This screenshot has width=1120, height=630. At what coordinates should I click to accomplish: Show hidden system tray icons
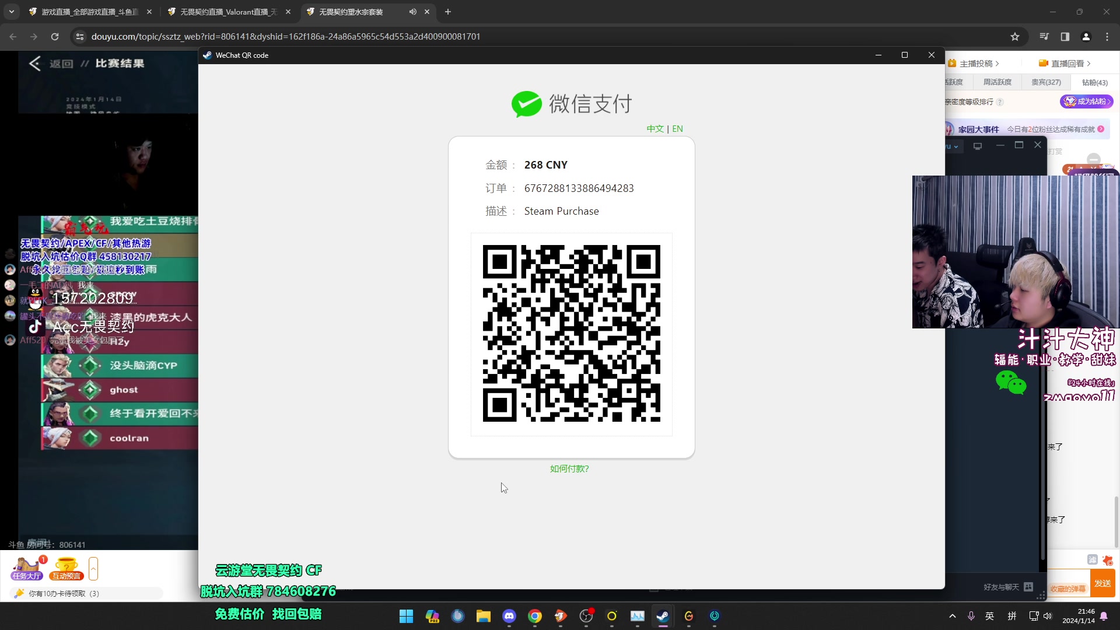click(x=953, y=616)
